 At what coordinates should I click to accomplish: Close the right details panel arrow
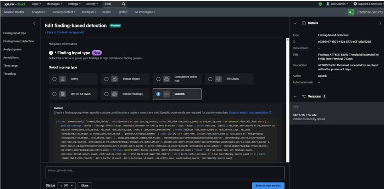pyautogui.click(x=380, y=23)
